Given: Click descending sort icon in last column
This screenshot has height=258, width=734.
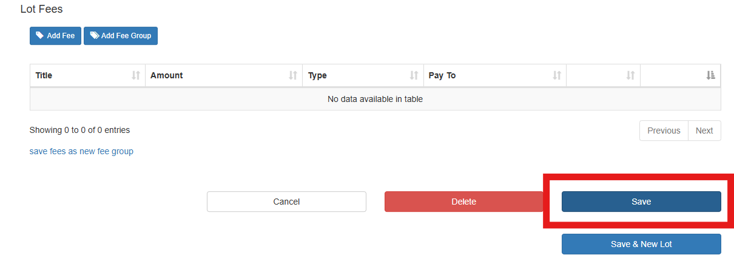Looking at the screenshot, I should pos(711,75).
